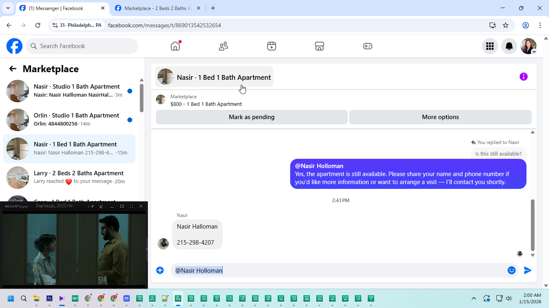Click the More options button
This screenshot has width=549, height=308.
coord(440,117)
